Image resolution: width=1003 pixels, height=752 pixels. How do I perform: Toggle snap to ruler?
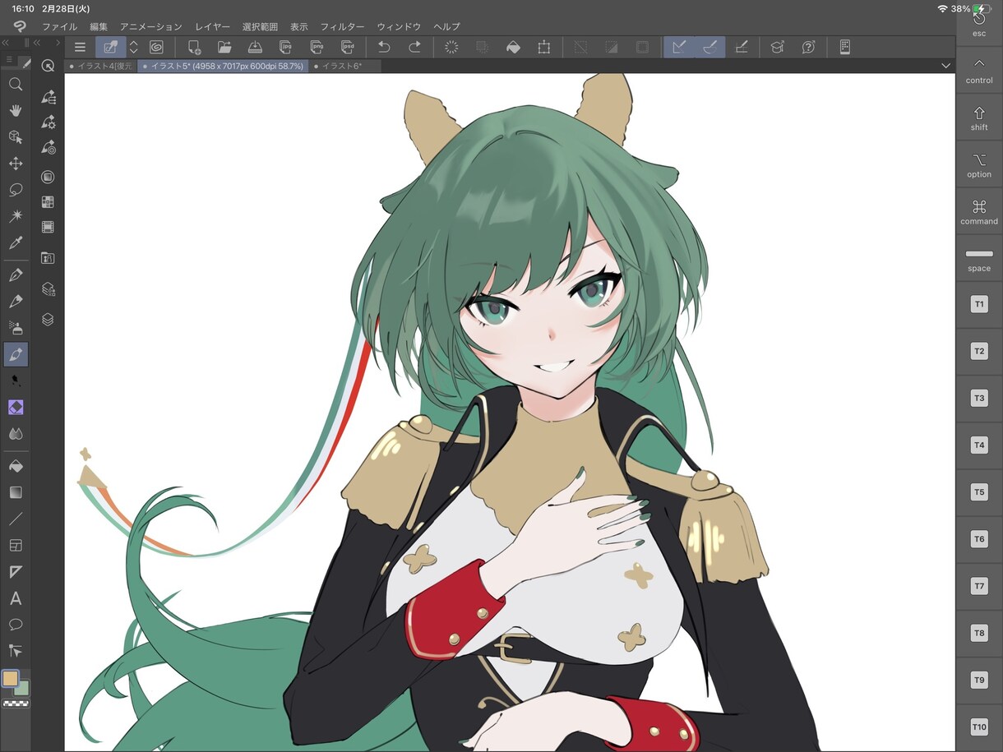click(x=679, y=47)
